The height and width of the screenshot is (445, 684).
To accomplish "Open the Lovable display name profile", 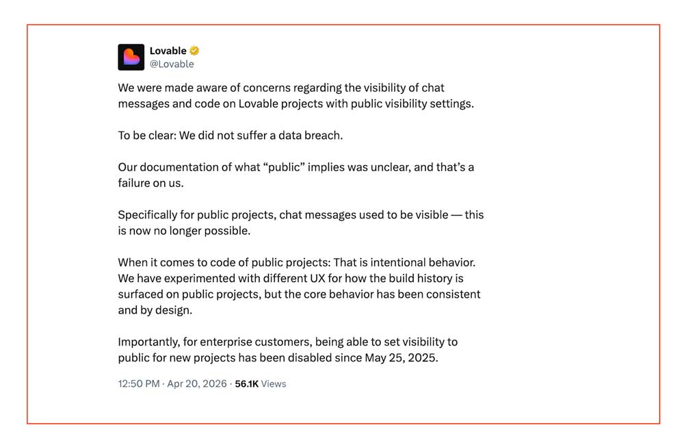I will pos(168,51).
